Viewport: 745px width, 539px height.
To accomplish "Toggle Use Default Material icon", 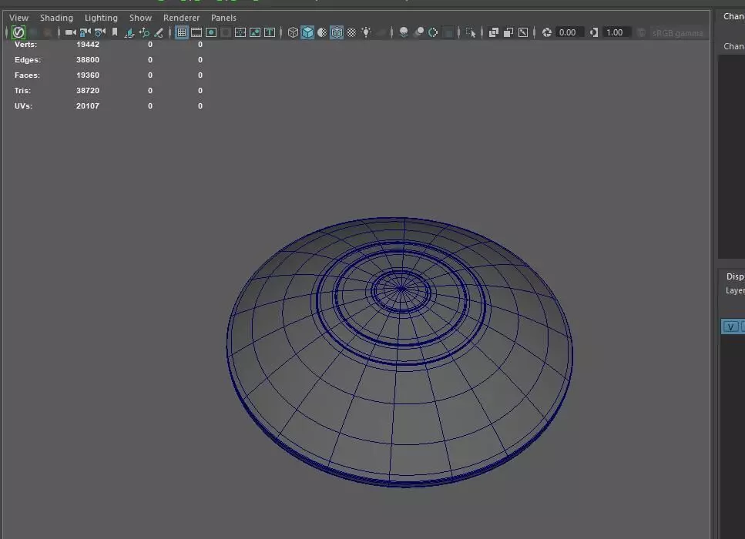I will 322,32.
